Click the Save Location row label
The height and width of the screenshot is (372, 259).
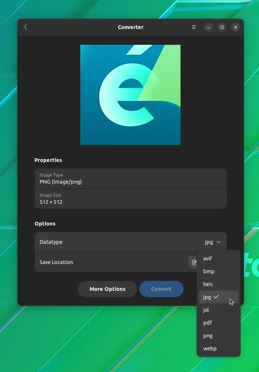click(56, 262)
